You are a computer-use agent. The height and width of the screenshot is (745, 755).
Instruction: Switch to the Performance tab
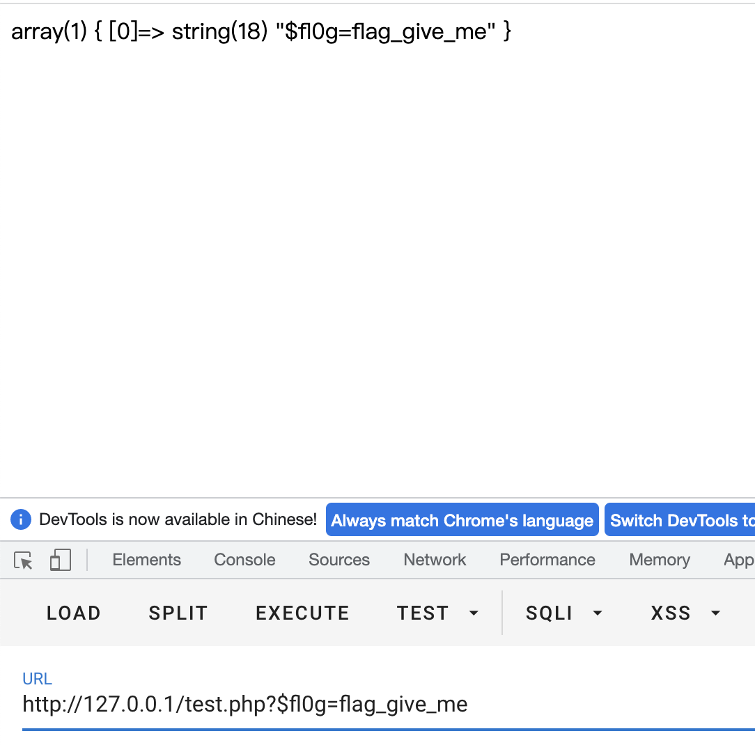547,560
